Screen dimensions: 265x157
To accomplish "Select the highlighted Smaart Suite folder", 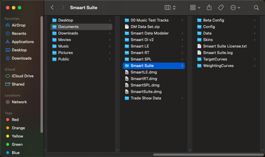I will (154, 66).
